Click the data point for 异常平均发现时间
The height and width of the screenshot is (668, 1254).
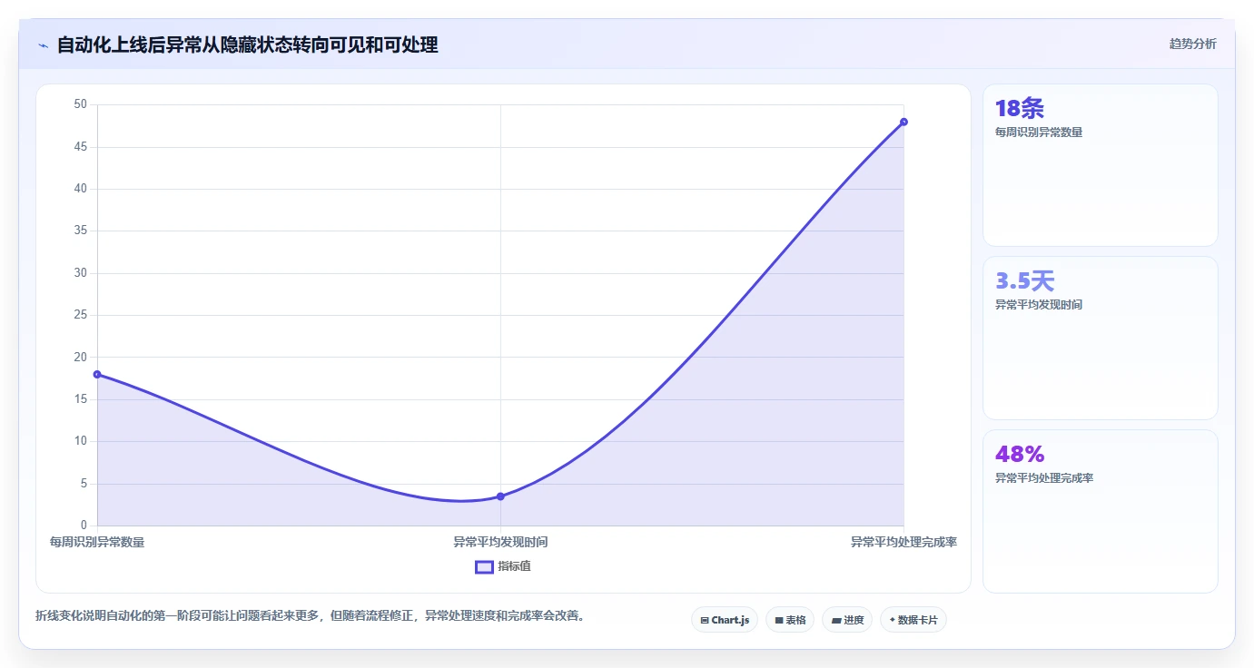[x=500, y=496]
